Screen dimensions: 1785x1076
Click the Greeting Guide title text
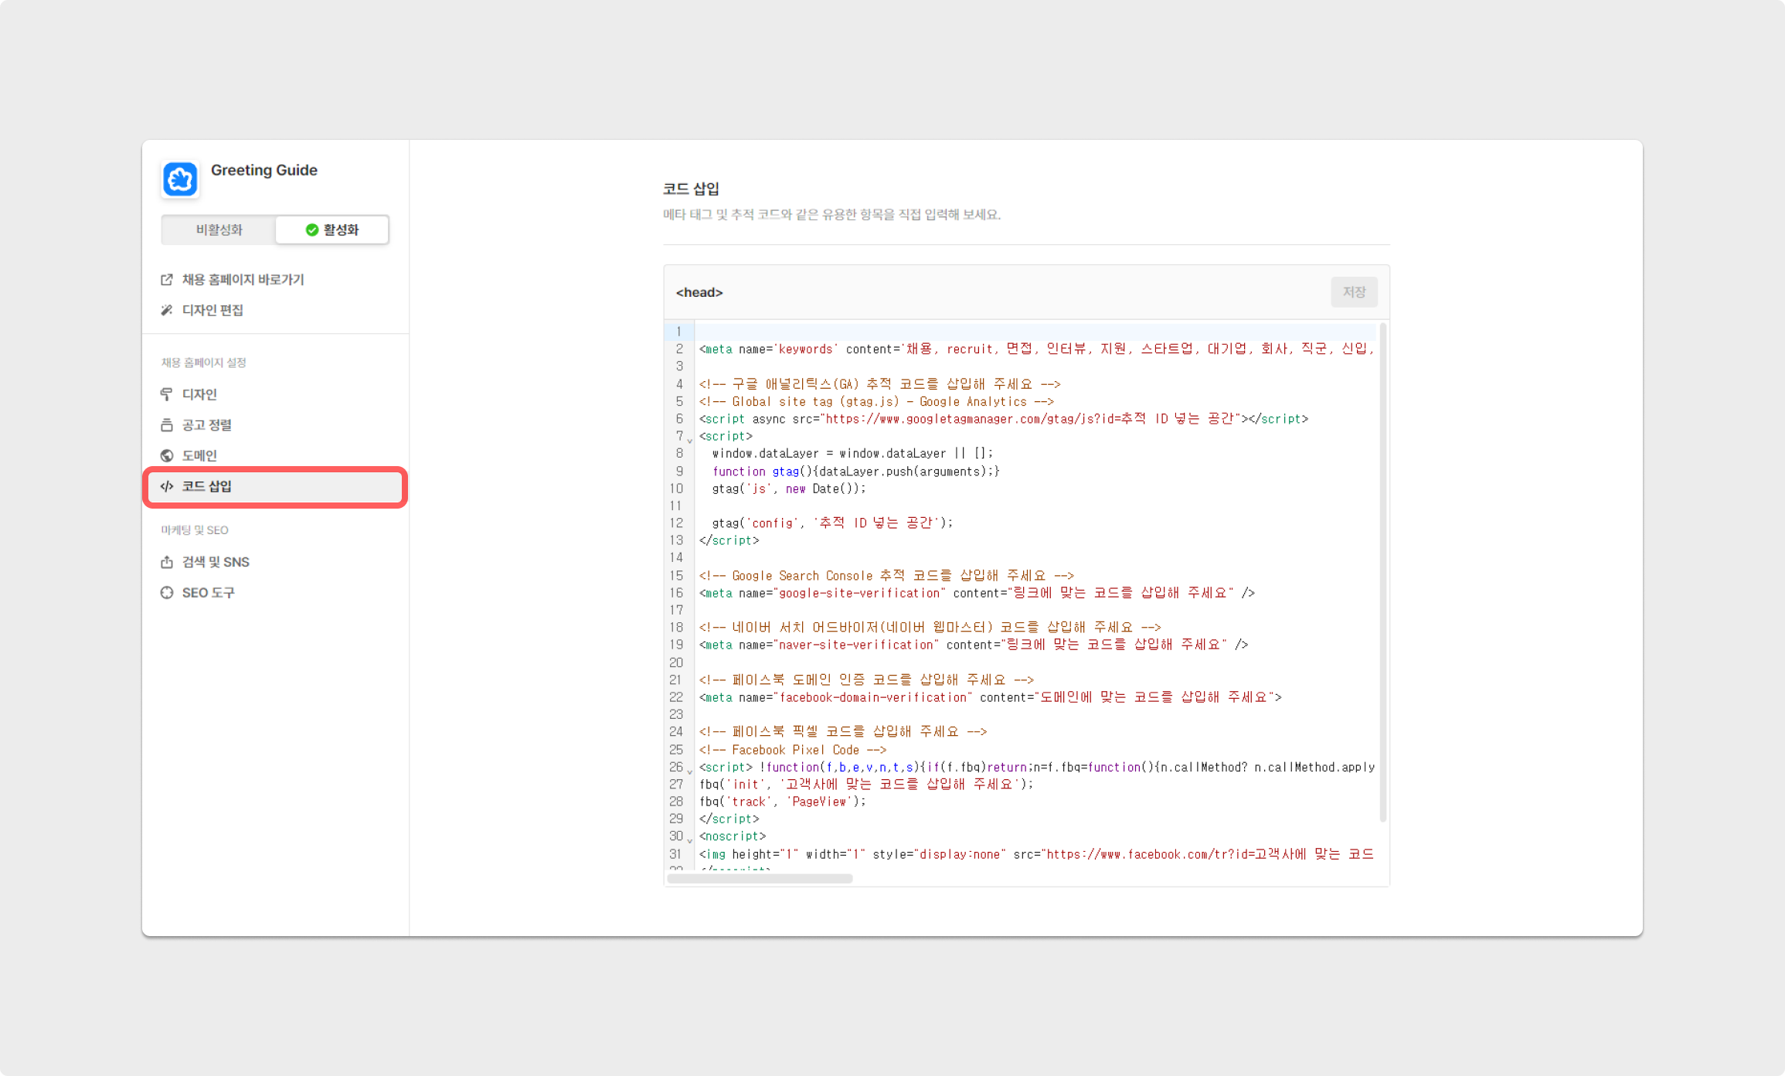[264, 170]
